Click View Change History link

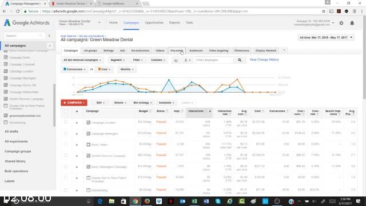(264, 60)
